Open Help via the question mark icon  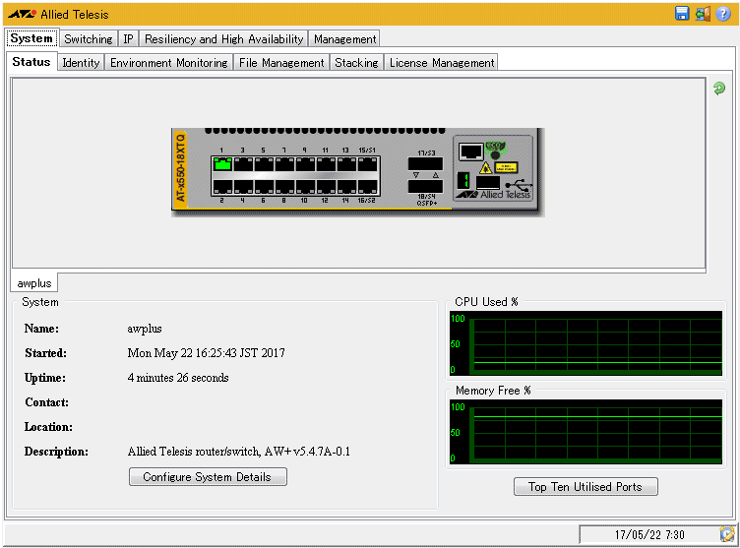tap(723, 14)
